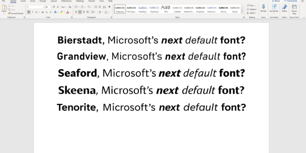Switch to the Draw tab
Screen dimensions: 306x153
(33, 1)
